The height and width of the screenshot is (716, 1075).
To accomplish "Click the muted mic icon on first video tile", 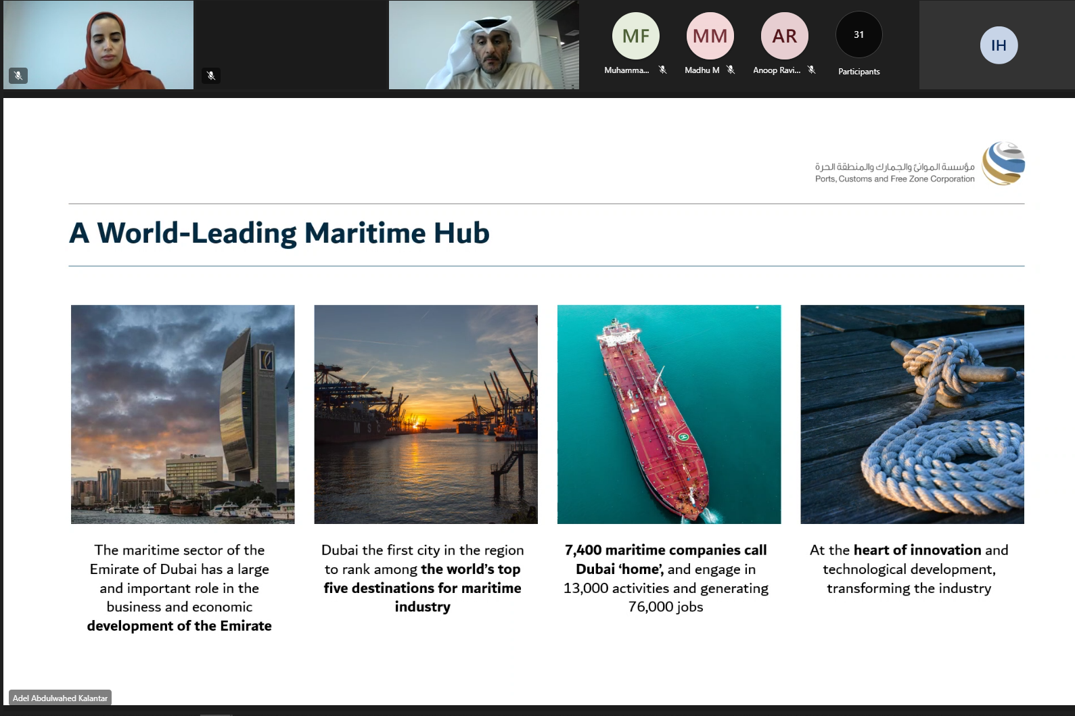I will pyautogui.click(x=18, y=76).
